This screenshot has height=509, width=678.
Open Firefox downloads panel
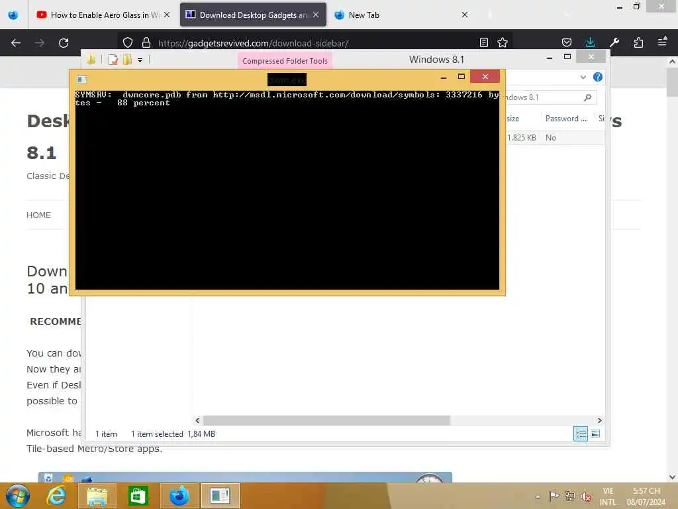590,42
